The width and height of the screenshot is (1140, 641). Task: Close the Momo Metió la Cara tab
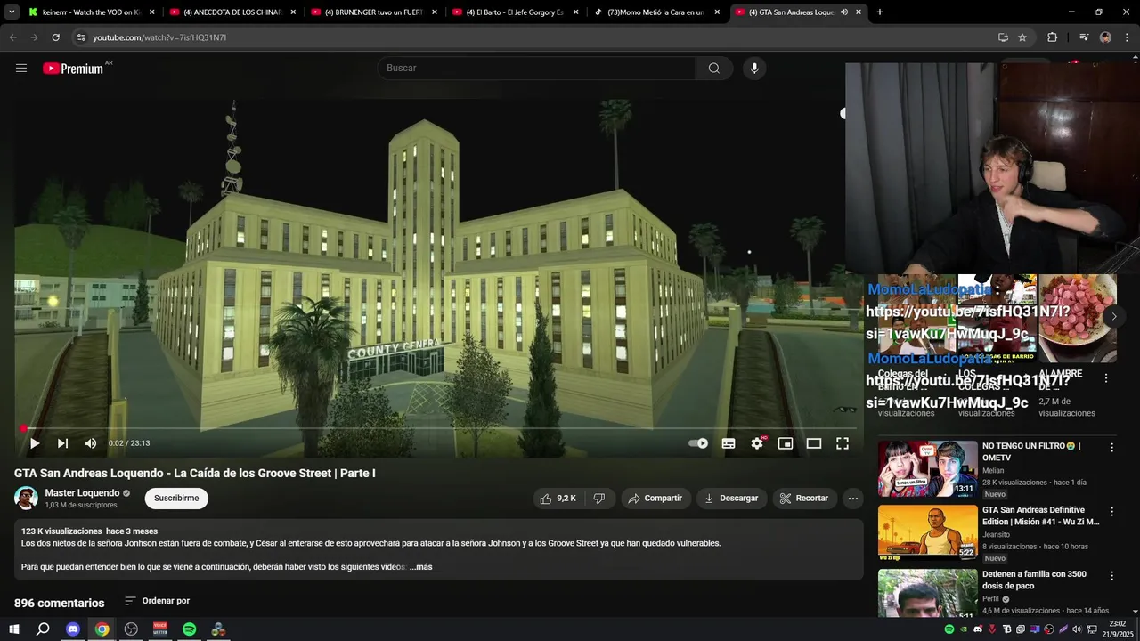tap(717, 12)
